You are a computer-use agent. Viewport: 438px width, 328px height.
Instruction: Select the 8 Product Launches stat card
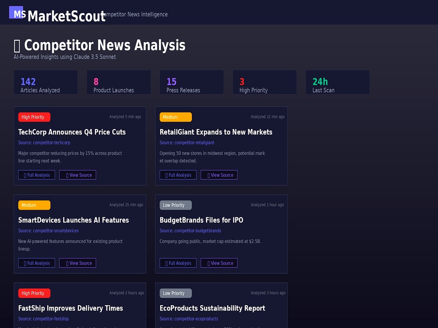[119, 82]
